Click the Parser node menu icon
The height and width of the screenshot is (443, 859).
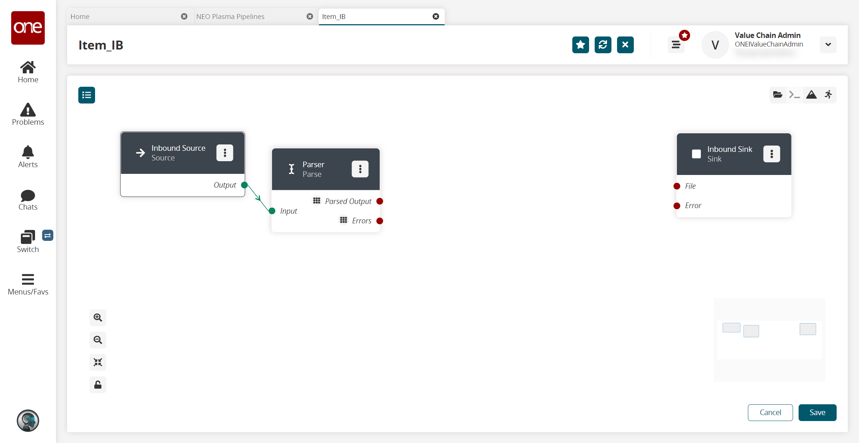coord(361,169)
